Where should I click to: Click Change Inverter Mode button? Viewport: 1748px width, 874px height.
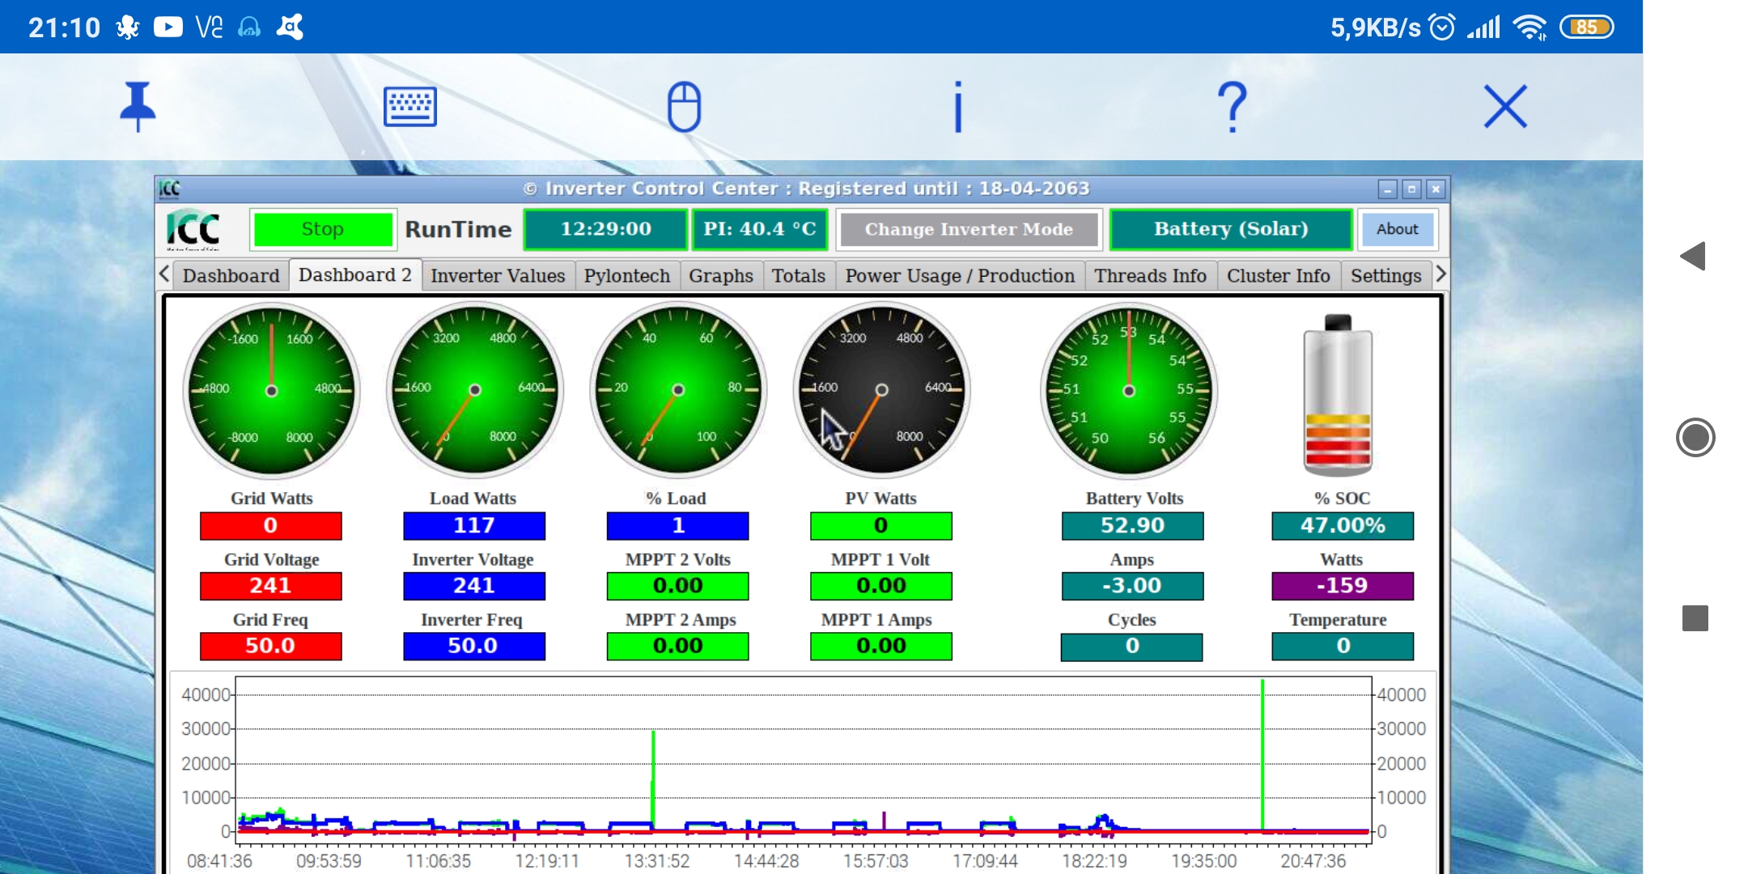(x=969, y=230)
